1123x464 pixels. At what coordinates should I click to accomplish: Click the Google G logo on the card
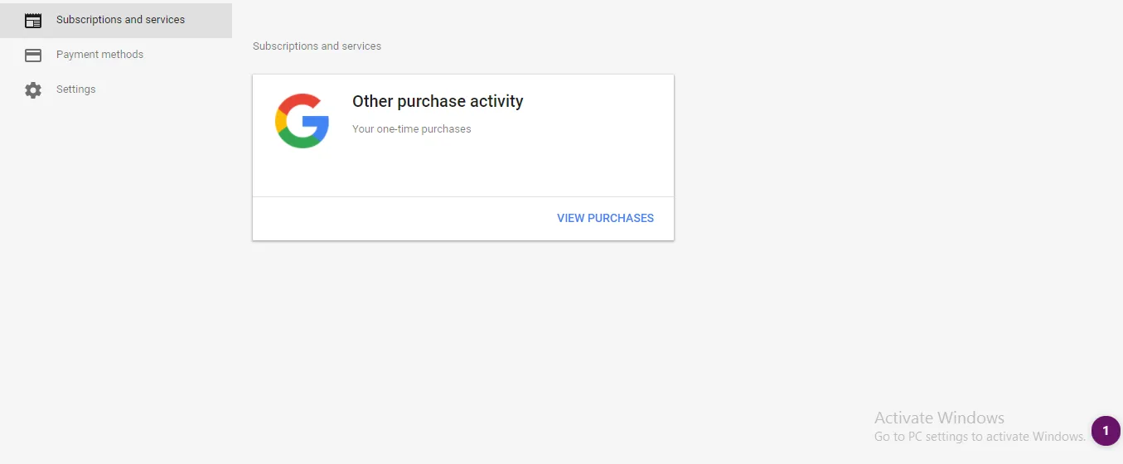point(302,121)
